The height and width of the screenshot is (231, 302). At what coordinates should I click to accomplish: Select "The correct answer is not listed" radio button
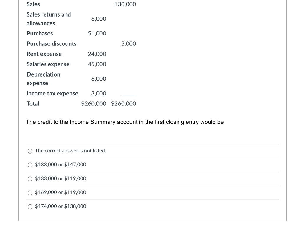coord(30,151)
